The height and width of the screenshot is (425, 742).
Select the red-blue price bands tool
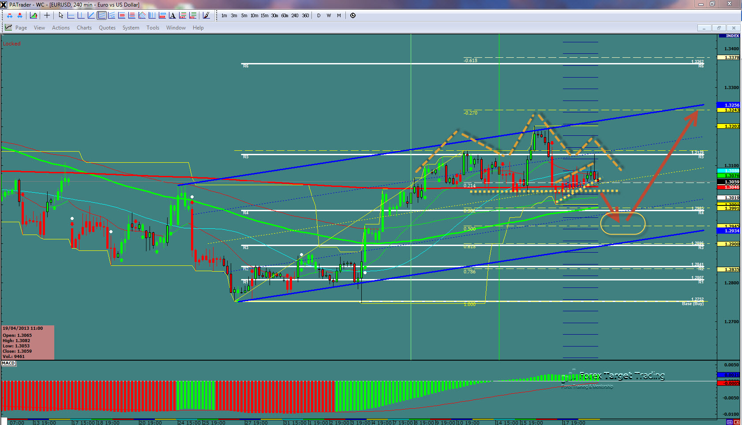pos(162,15)
